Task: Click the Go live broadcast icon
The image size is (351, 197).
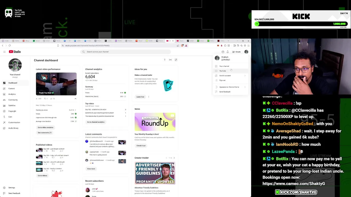Action: coord(170,60)
